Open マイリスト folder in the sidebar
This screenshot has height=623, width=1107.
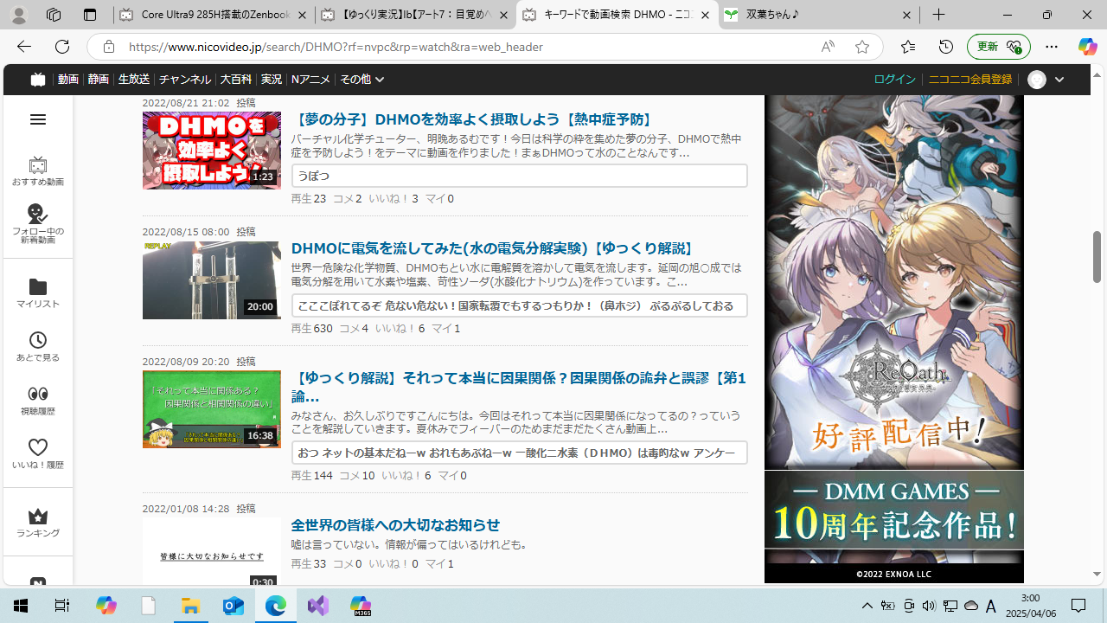tap(37, 293)
